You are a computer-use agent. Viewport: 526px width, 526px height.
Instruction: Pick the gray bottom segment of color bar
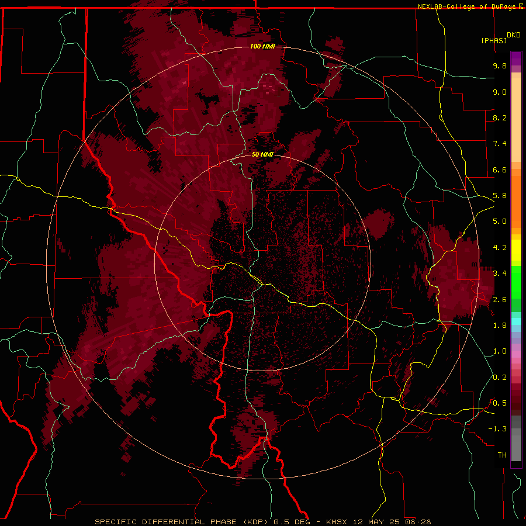pos(516,449)
